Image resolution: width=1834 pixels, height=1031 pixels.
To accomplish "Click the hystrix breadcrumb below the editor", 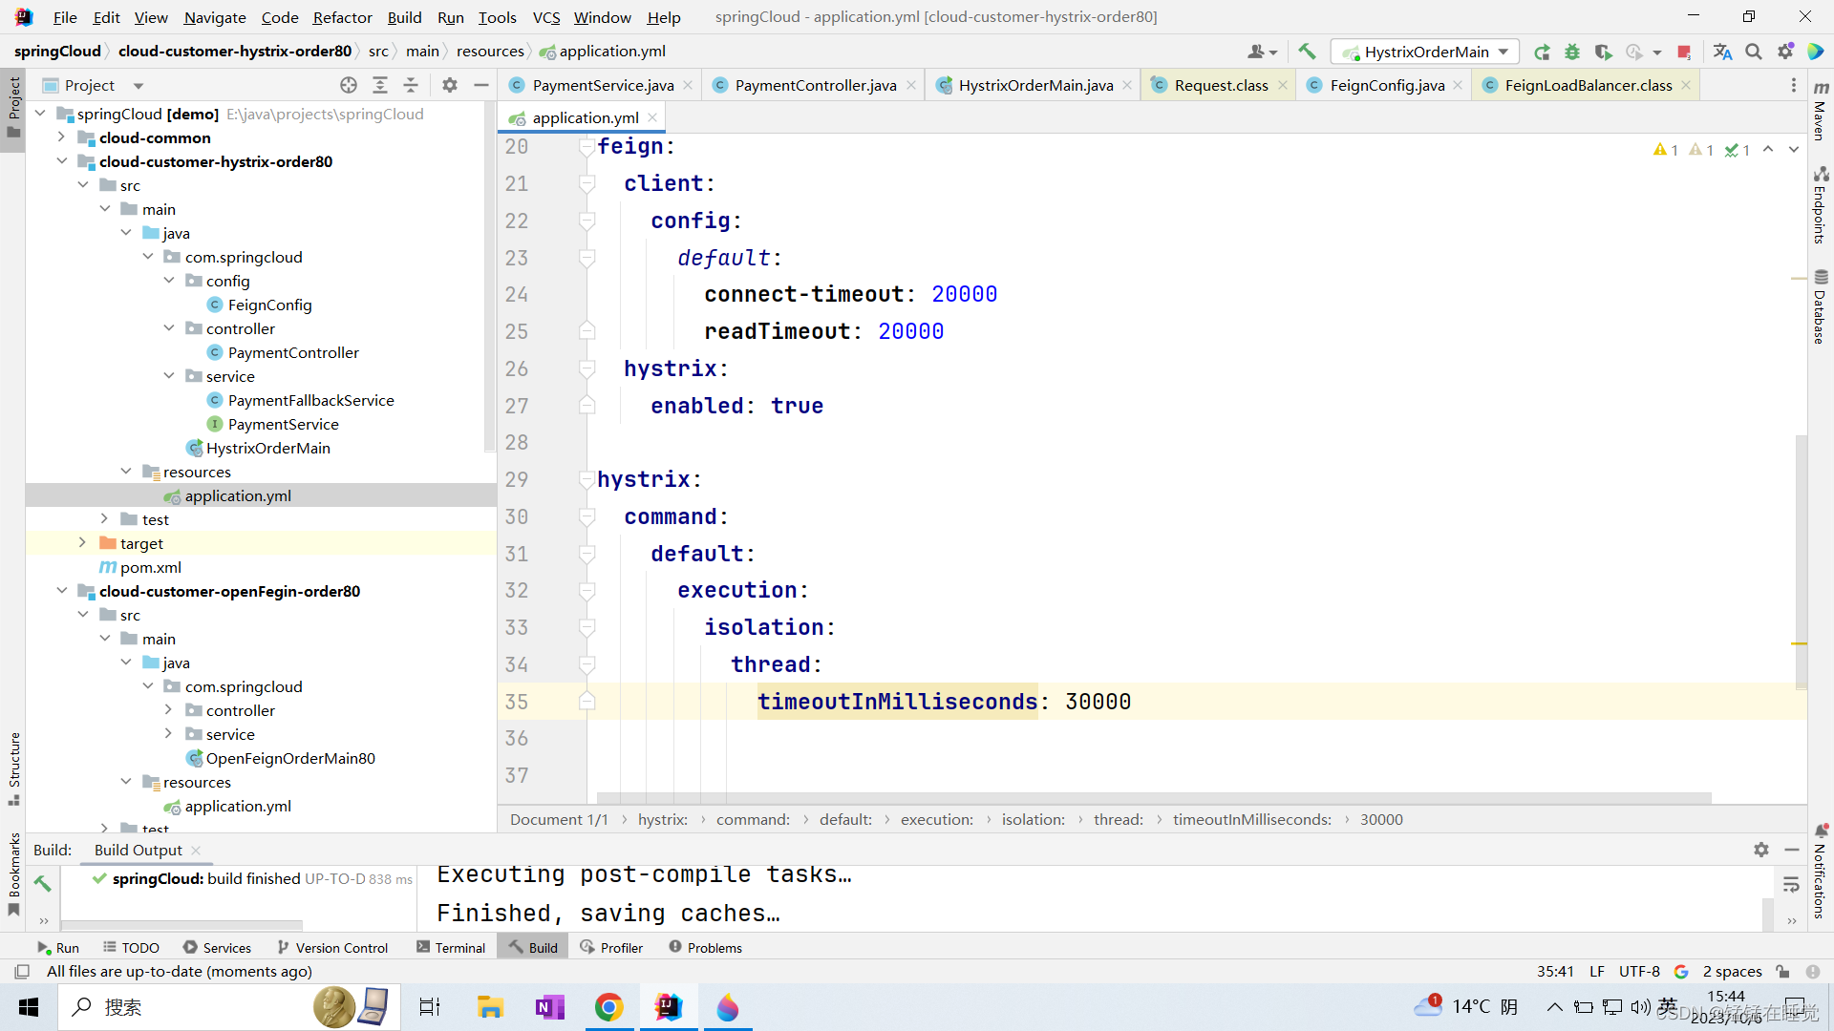I will coord(663,819).
